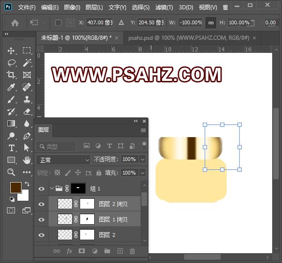This screenshot has height=263, width=282.
Task: Expand the tools panel double-arrow
Action: pos(7,34)
